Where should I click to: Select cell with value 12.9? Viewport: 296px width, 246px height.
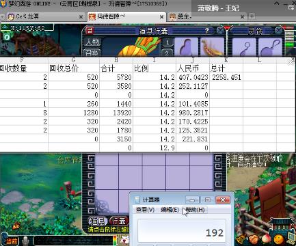[x=154, y=148]
